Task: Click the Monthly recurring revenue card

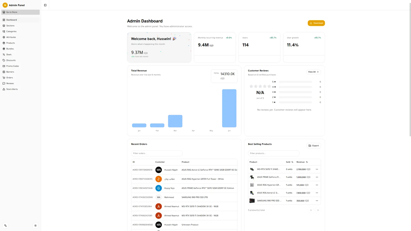Action: [215, 47]
